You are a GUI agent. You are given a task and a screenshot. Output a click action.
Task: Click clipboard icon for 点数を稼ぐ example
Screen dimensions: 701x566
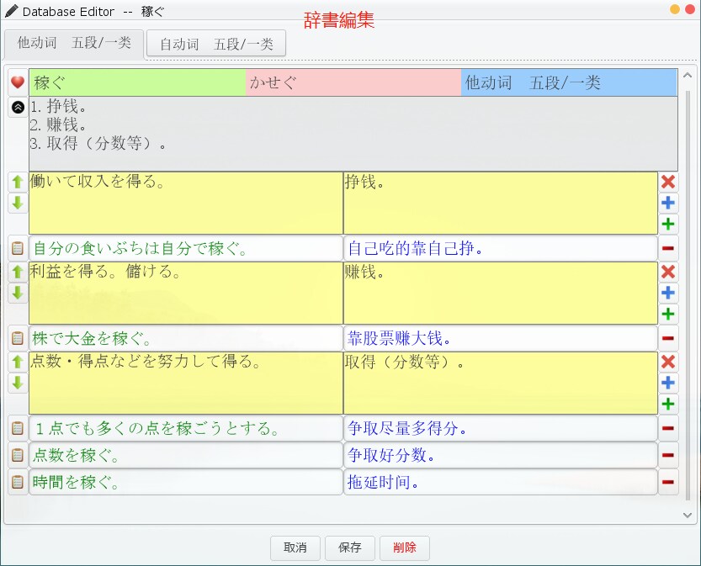(18, 455)
